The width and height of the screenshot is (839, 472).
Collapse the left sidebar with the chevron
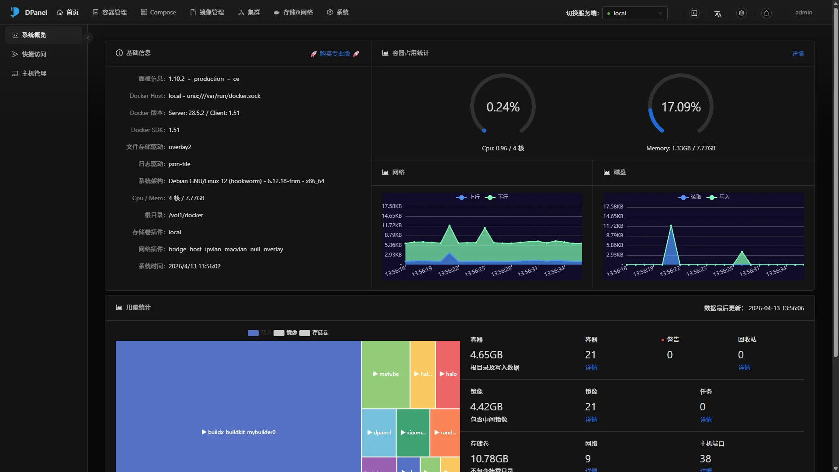[x=88, y=38]
